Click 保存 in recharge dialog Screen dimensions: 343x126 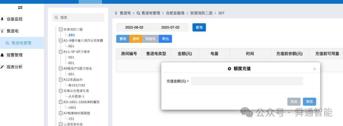(310, 102)
